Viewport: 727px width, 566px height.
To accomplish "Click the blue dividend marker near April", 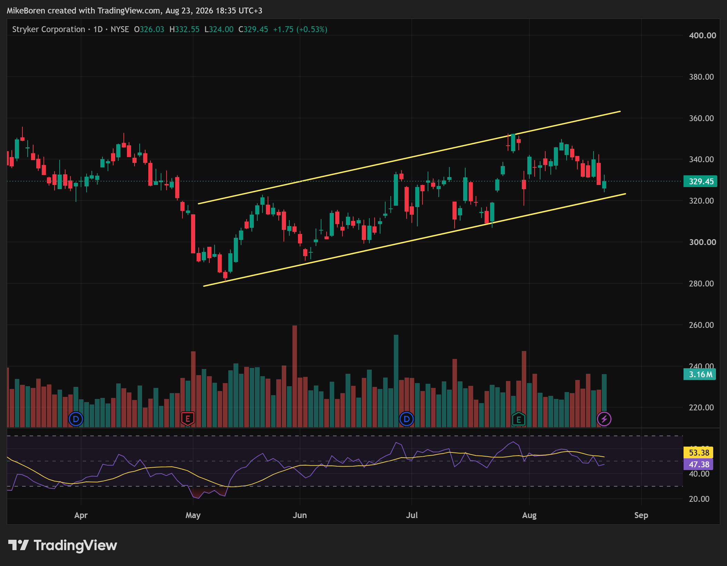I will point(76,419).
